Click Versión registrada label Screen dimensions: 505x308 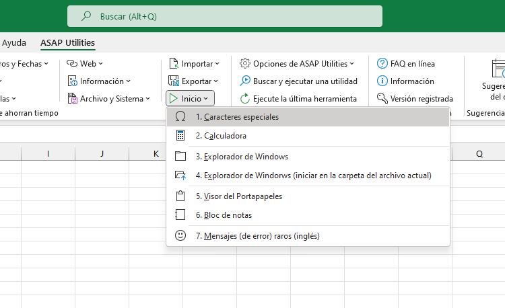tap(422, 99)
